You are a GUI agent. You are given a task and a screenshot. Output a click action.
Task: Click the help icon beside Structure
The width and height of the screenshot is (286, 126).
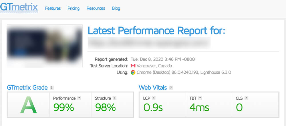[x=114, y=98]
